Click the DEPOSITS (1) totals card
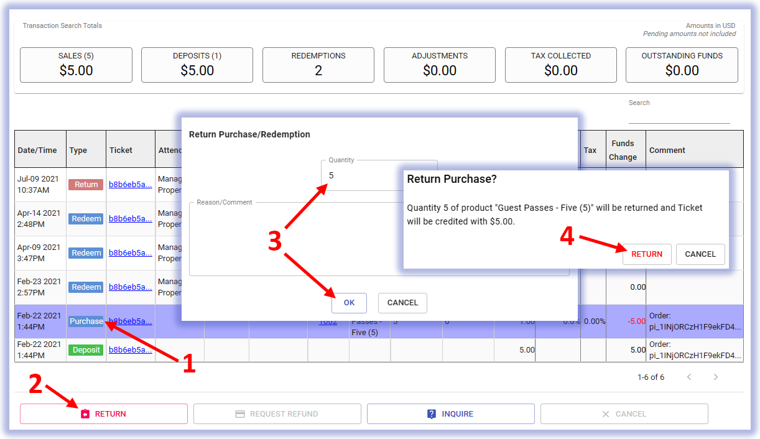Image resolution: width=760 pixels, height=439 pixels. (197, 65)
